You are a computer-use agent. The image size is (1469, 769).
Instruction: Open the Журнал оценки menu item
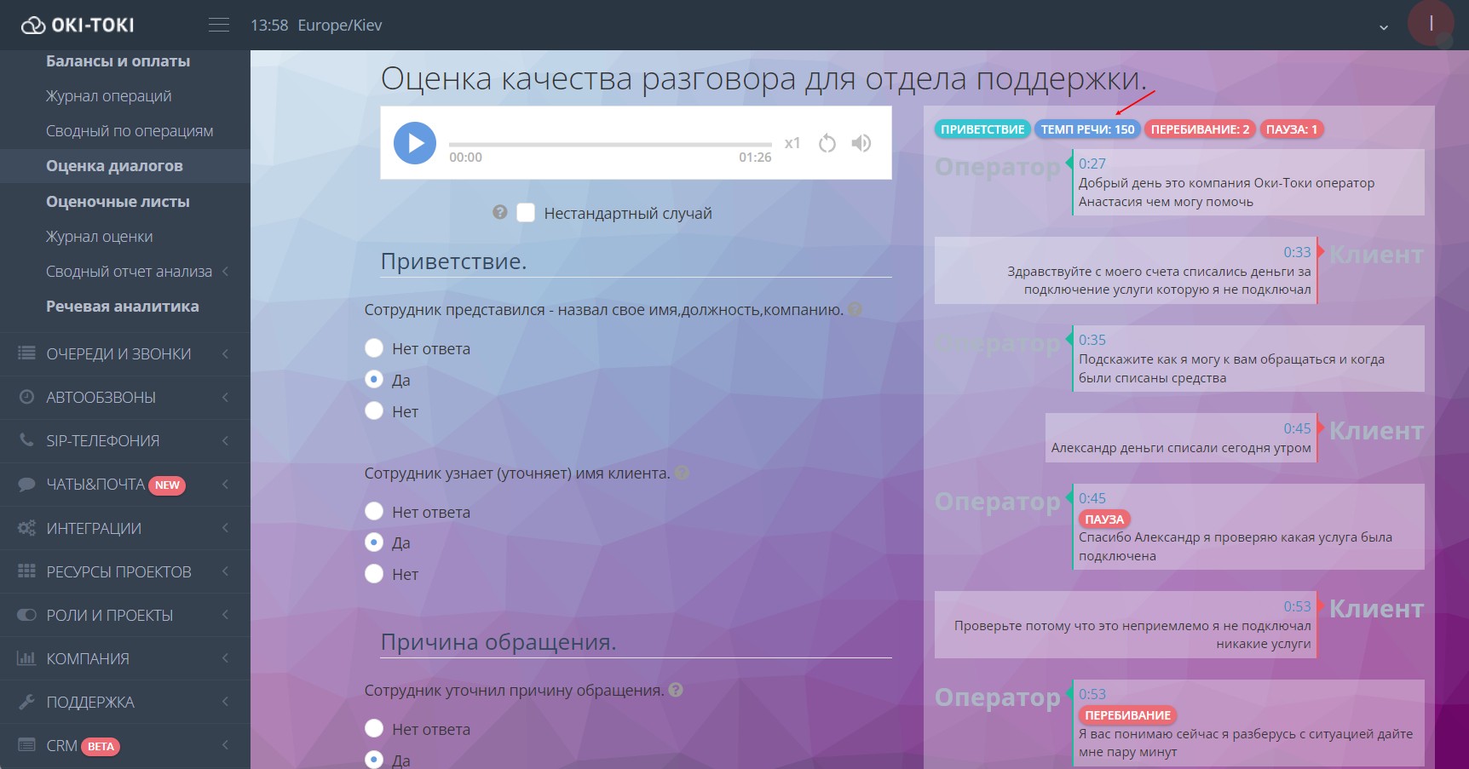(x=101, y=236)
